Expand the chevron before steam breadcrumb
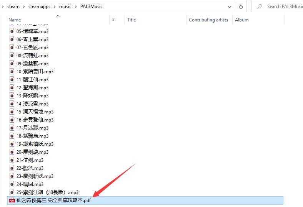The image size is (303, 207). pyautogui.click(x=3, y=7)
